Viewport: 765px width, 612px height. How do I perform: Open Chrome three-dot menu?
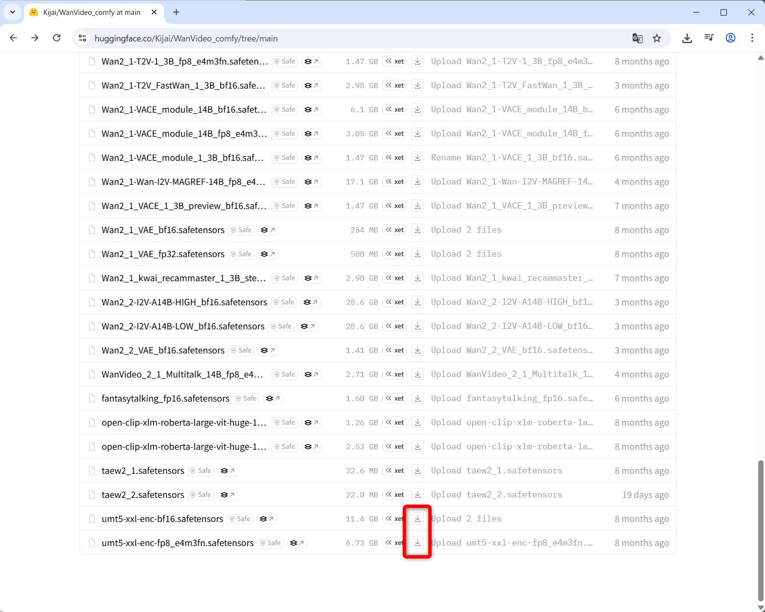(752, 38)
